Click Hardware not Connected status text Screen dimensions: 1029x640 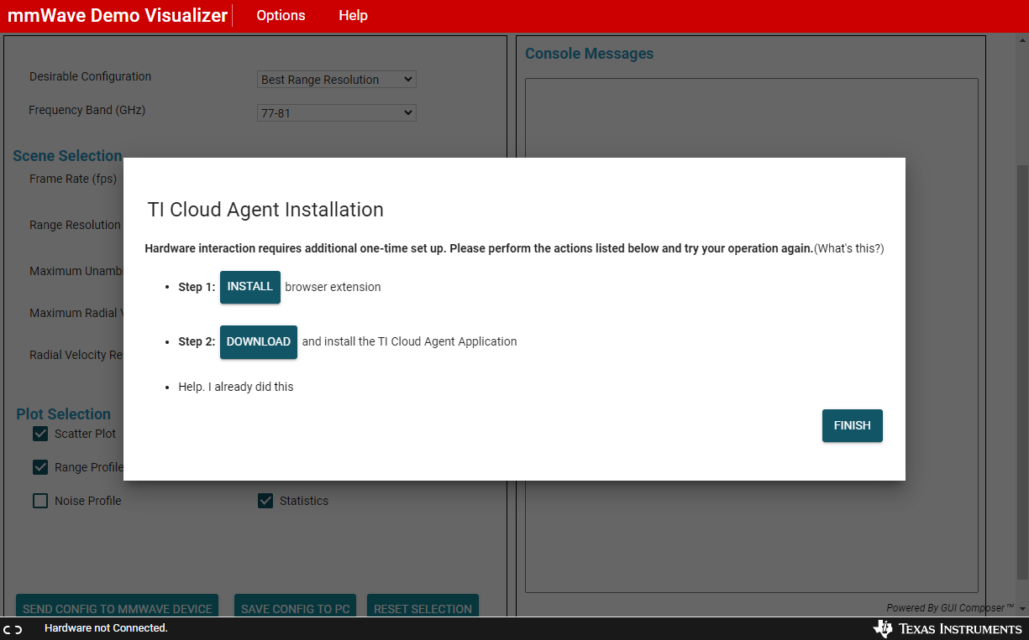[106, 628]
